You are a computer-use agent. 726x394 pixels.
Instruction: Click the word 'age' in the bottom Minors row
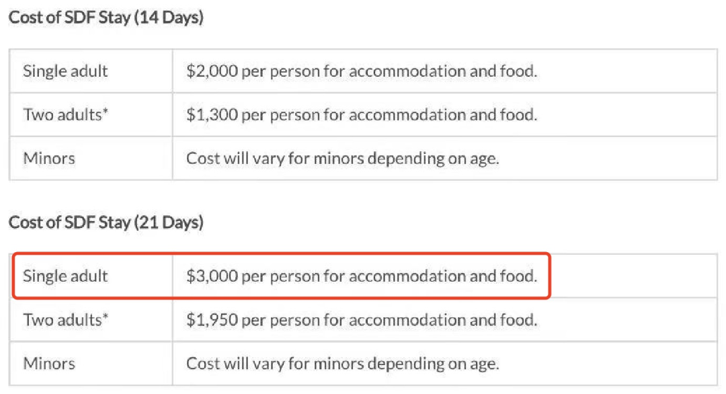tap(485, 365)
